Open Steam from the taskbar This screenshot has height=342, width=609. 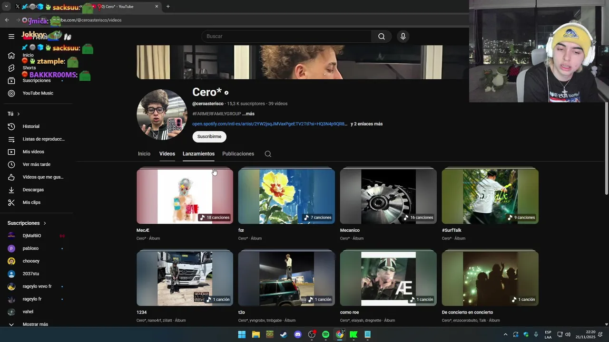pyautogui.click(x=284, y=334)
